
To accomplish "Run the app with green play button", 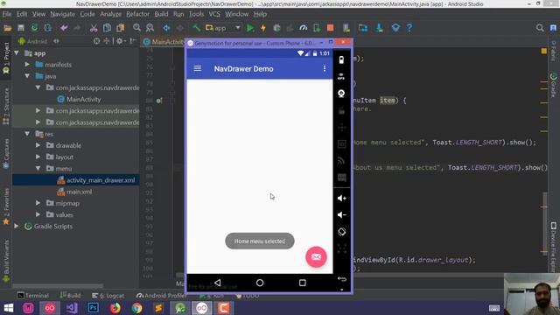I will (250, 28).
